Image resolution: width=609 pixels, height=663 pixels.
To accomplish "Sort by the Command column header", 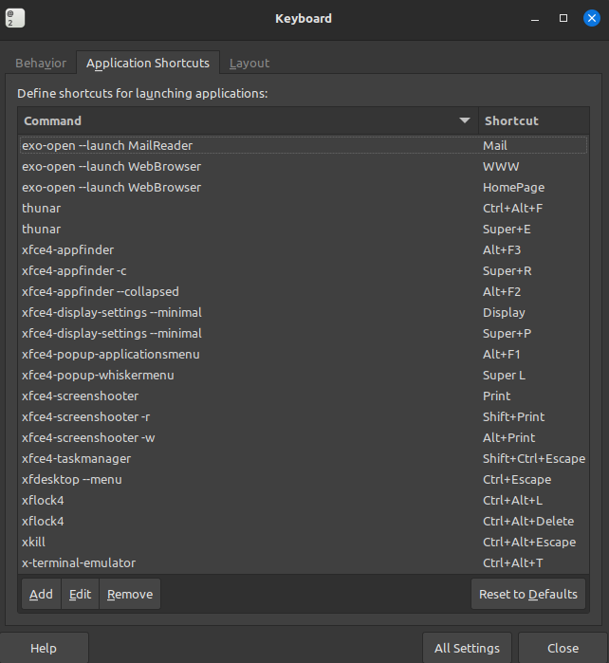I will pos(248,120).
